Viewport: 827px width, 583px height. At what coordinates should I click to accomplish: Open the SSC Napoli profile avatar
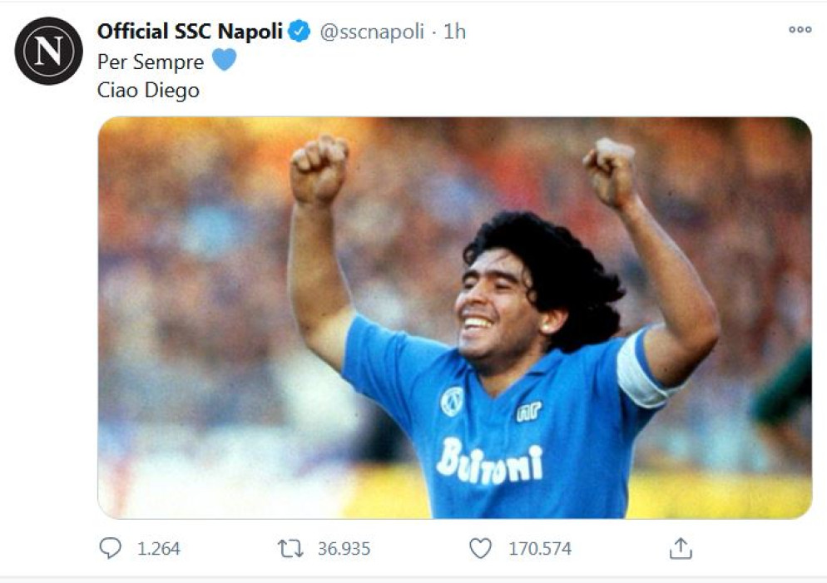pos(47,47)
